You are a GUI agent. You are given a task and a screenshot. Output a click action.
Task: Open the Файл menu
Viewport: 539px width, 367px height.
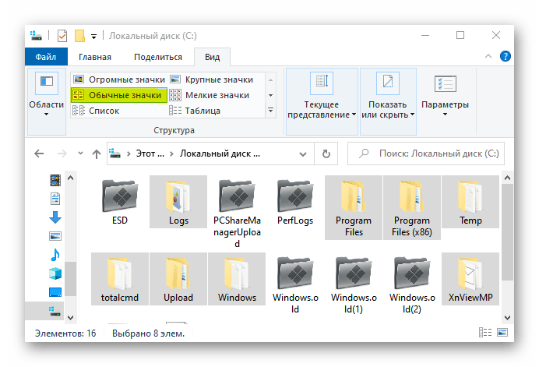46,57
